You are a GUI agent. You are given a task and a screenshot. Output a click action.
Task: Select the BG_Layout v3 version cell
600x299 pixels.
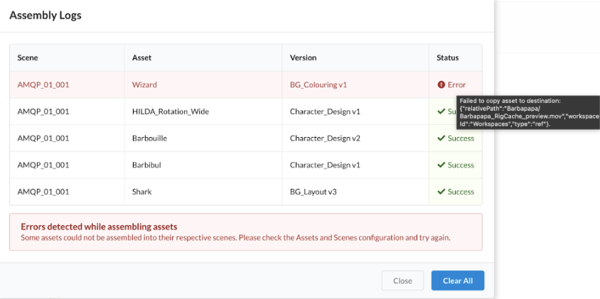click(x=355, y=192)
